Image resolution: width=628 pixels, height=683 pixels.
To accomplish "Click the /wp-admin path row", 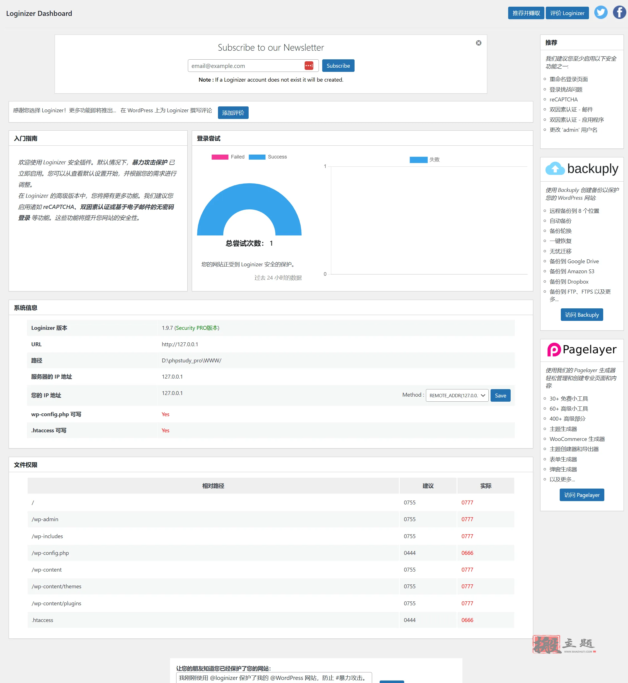I will pyautogui.click(x=271, y=519).
